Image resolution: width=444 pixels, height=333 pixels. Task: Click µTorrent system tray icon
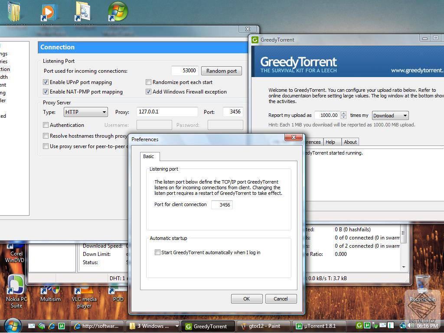[367, 325]
